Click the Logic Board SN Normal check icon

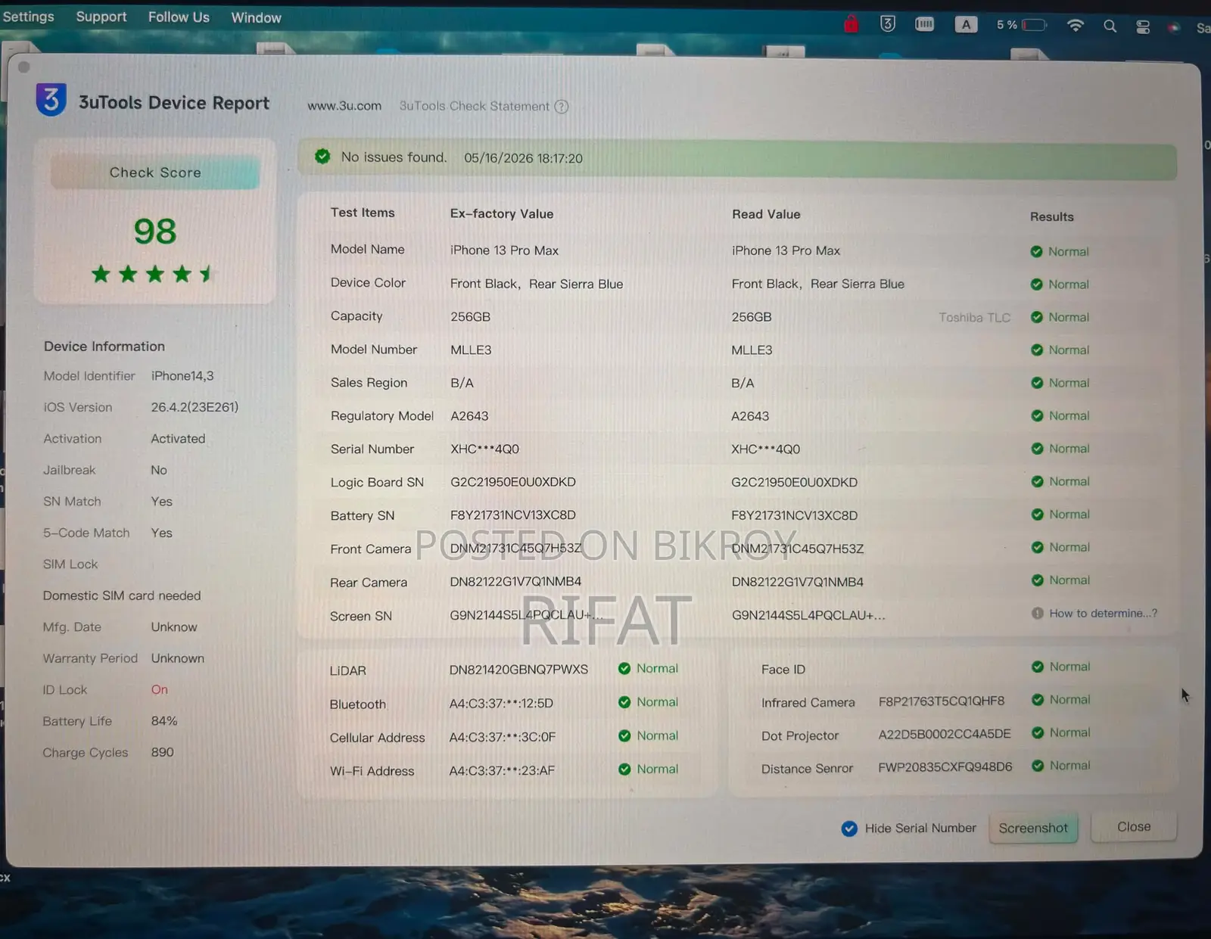click(1037, 482)
